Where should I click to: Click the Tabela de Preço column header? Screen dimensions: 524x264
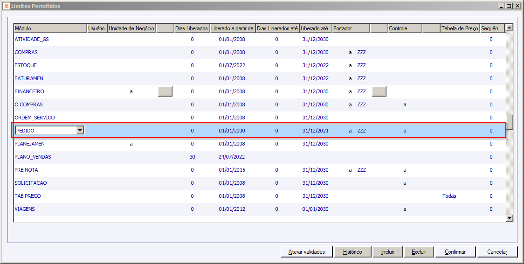coord(460,28)
